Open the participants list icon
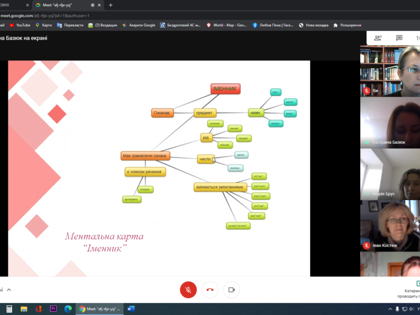The image size is (420, 315). point(377,38)
